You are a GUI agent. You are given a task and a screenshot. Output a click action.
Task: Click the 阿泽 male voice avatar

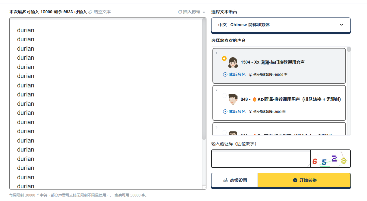click(233, 99)
